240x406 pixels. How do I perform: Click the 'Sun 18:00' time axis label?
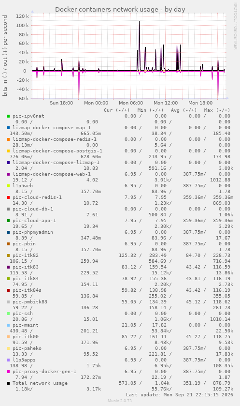61,103
